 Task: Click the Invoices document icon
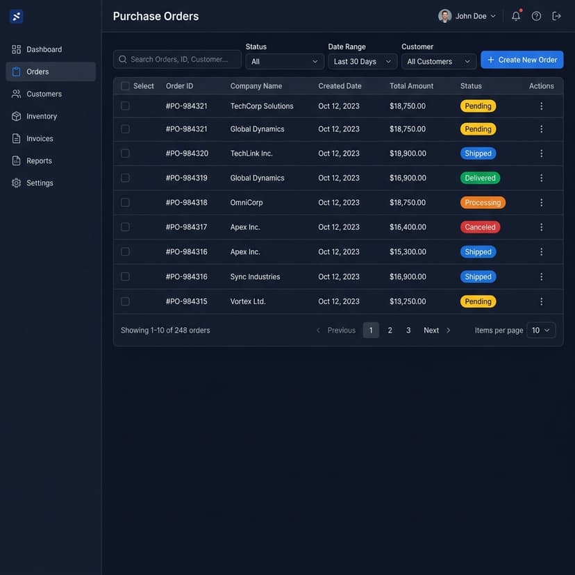coord(16,139)
